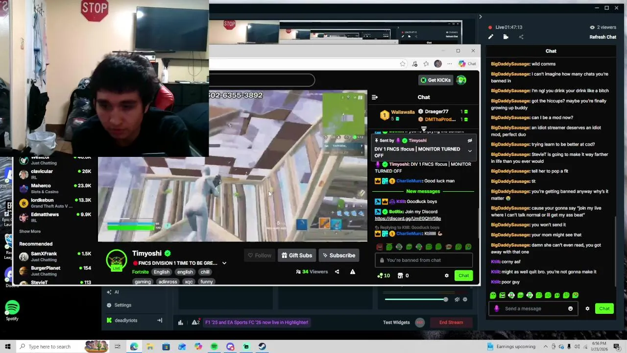Select the Chat tab header in the right chat panel
Viewport: 627px width, 353px height.
(551, 51)
